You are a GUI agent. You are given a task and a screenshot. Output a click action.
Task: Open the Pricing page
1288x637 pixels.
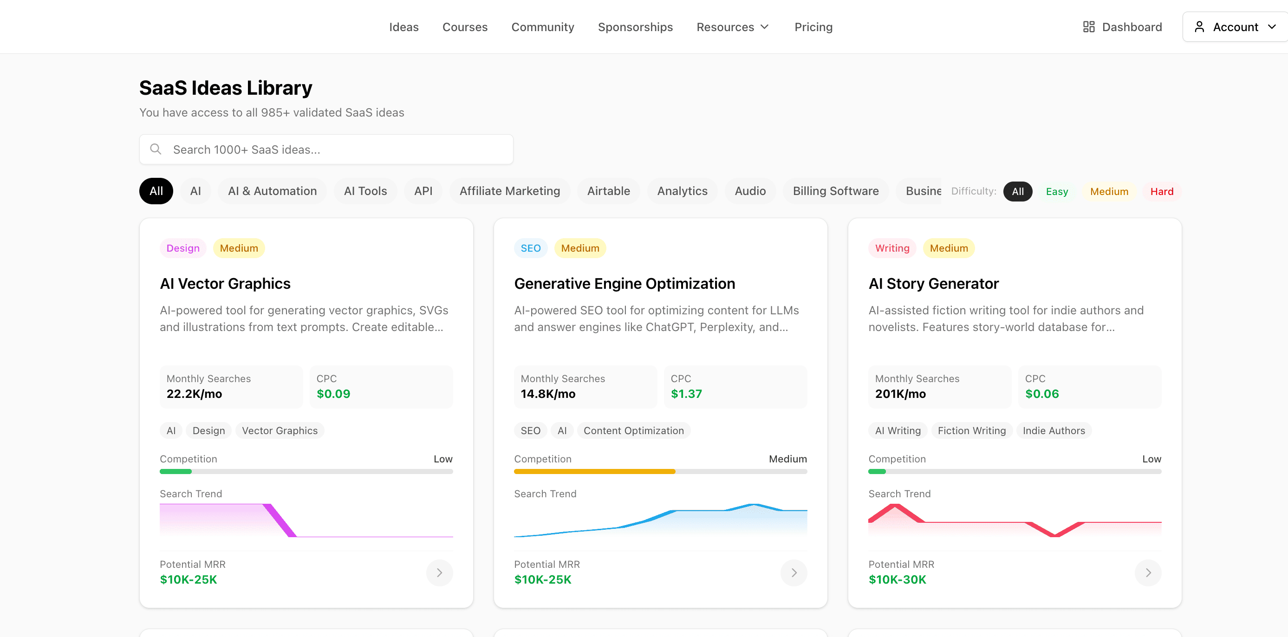[x=813, y=26]
